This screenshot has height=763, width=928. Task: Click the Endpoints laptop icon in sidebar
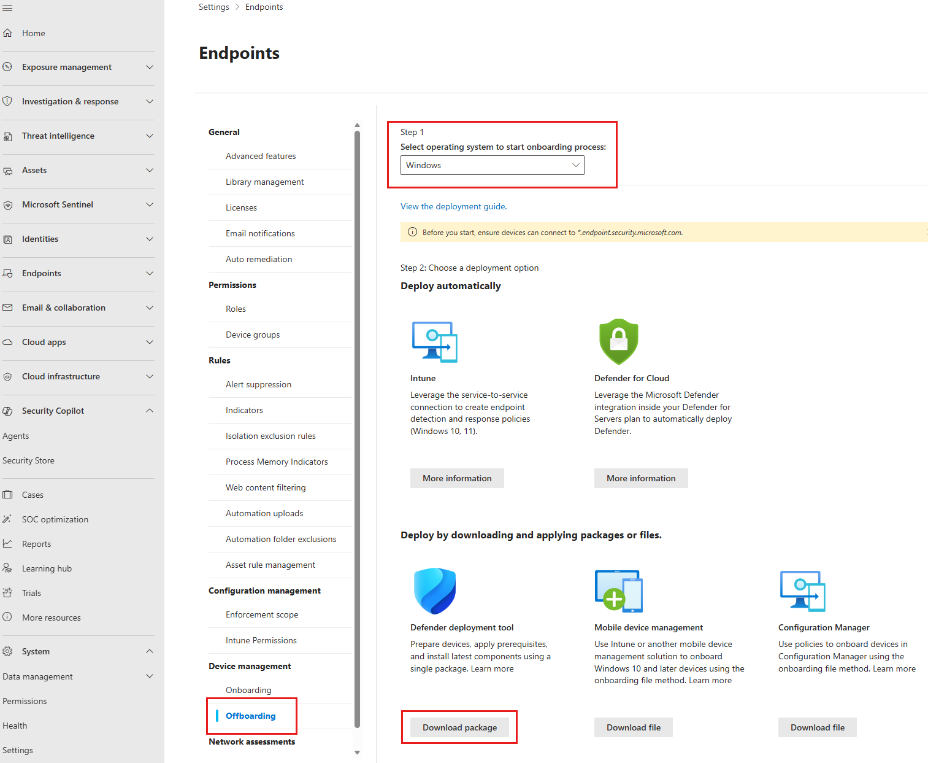click(x=7, y=274)
